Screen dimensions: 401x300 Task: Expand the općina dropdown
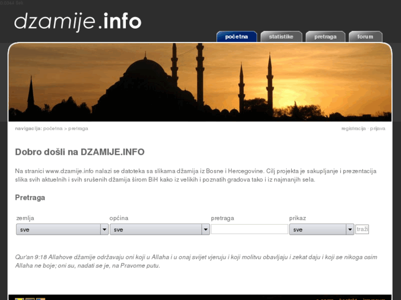pyautogui.click(x=160, y=230)
